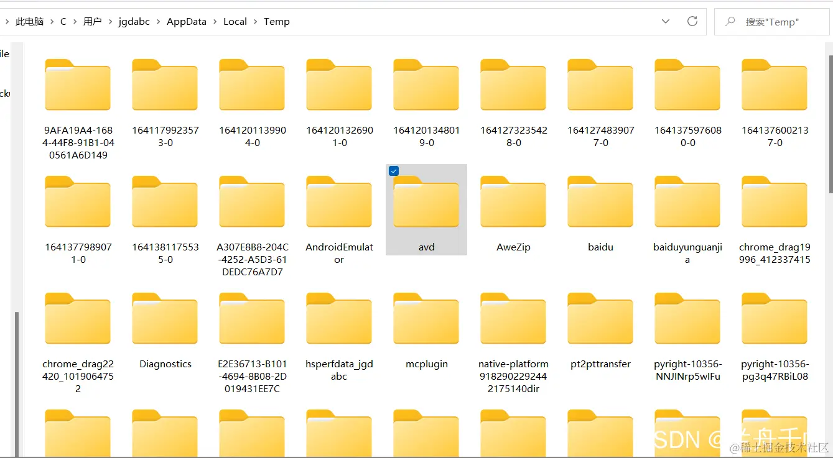Go to Local in breadcrumb
Screen dimensions: 833x458
pos(235,21)
